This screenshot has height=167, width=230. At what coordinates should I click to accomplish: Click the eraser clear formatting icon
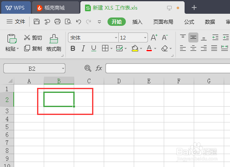click(165, 48)
